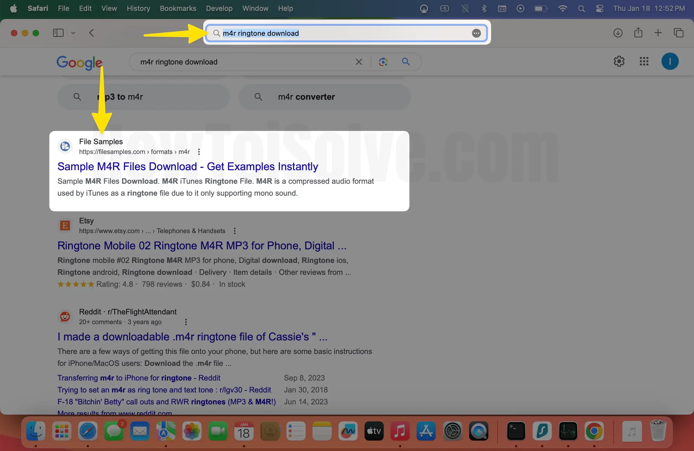Screen dimensions: 694x451
Task: Click the Etsy site favicon
Action: [x=65, y=225]
